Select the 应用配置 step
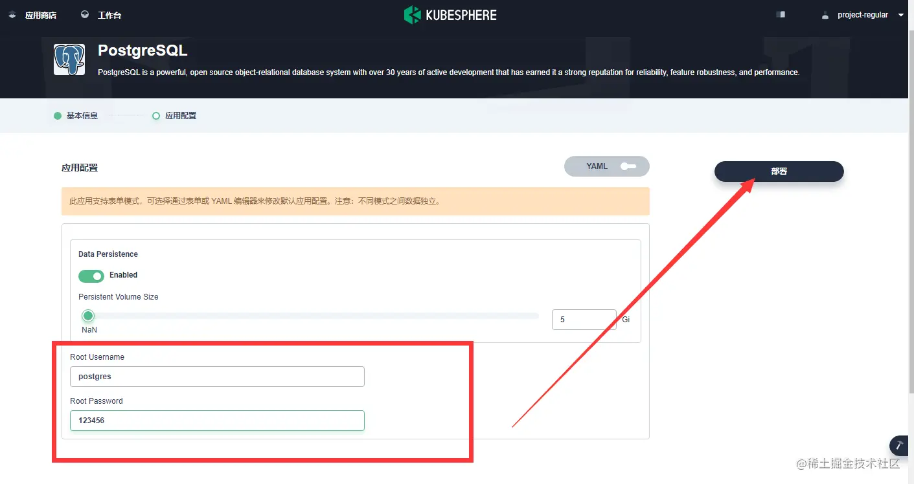 174,116
